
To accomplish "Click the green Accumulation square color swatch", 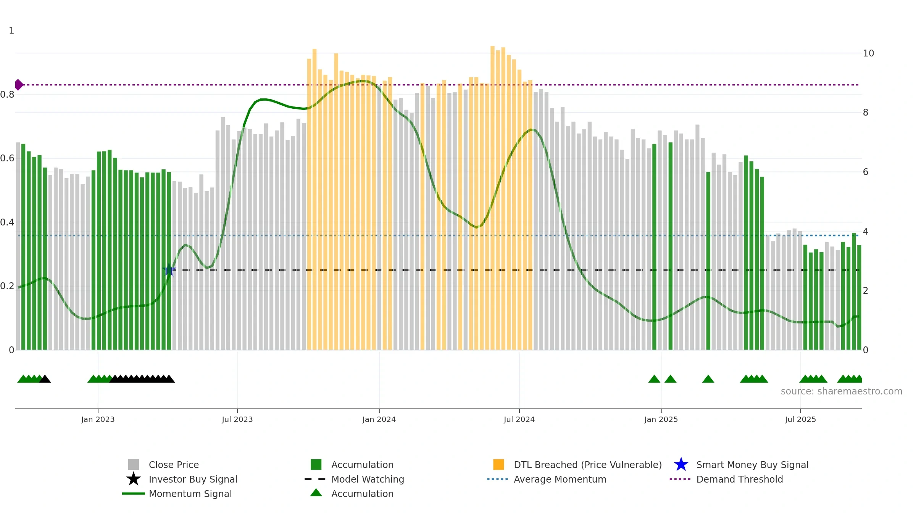I will [316, 465].
